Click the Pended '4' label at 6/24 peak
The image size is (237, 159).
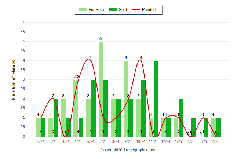pos(91,58)
